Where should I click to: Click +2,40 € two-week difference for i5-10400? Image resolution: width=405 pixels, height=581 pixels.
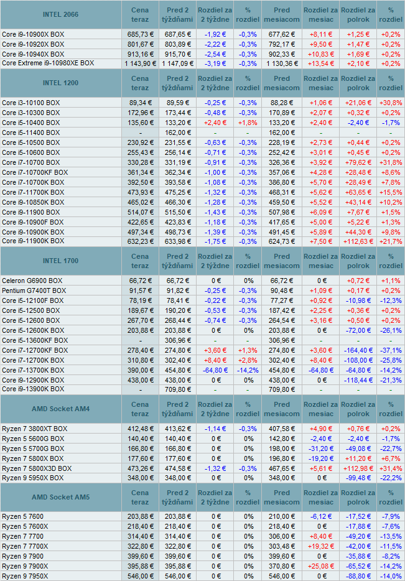pyautogui.click(x=215, y=123)
